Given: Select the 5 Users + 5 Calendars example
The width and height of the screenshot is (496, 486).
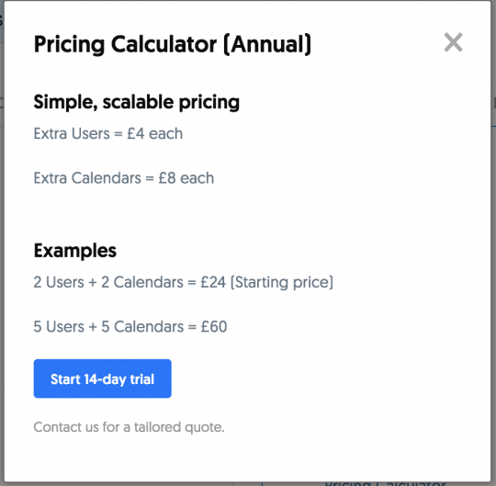Looking at the screenshot, I should pos(130,326).
